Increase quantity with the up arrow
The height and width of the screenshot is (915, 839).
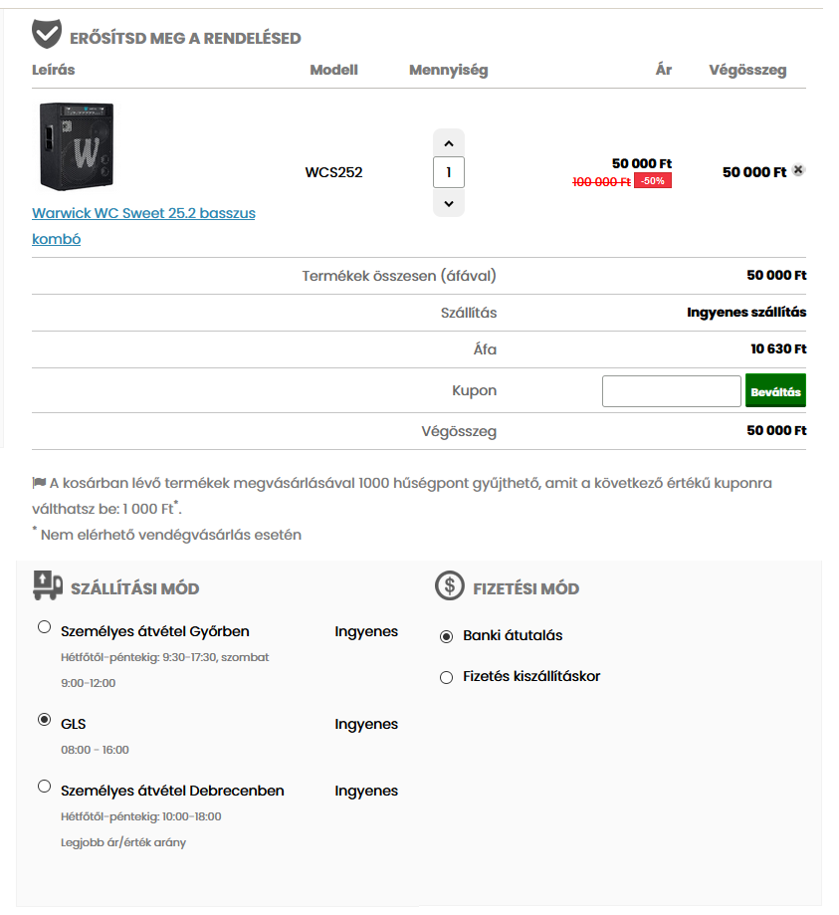pyautogui.click(x=449, y=143)
